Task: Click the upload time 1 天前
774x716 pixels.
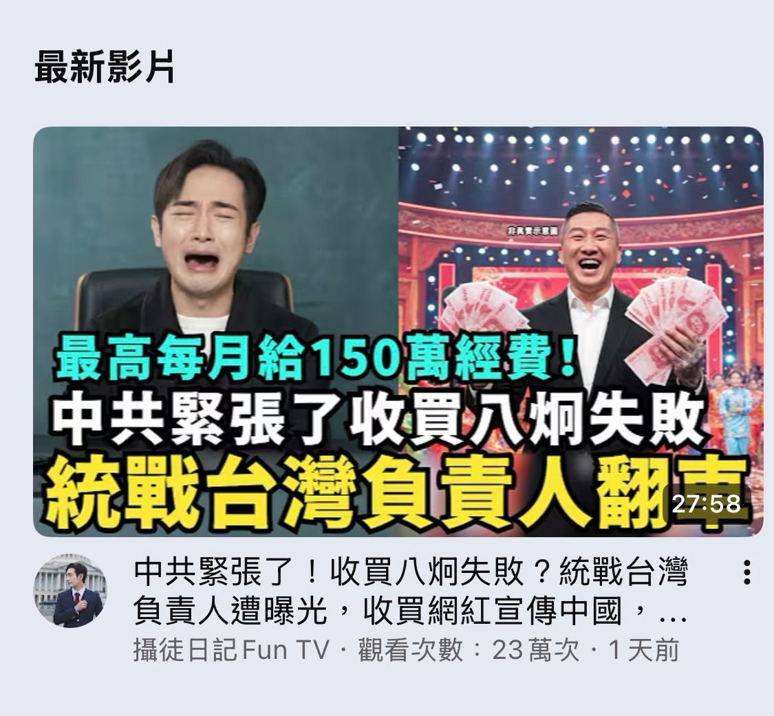Action: pos(644,650)
